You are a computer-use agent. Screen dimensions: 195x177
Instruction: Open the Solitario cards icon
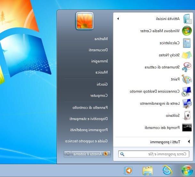187,116
